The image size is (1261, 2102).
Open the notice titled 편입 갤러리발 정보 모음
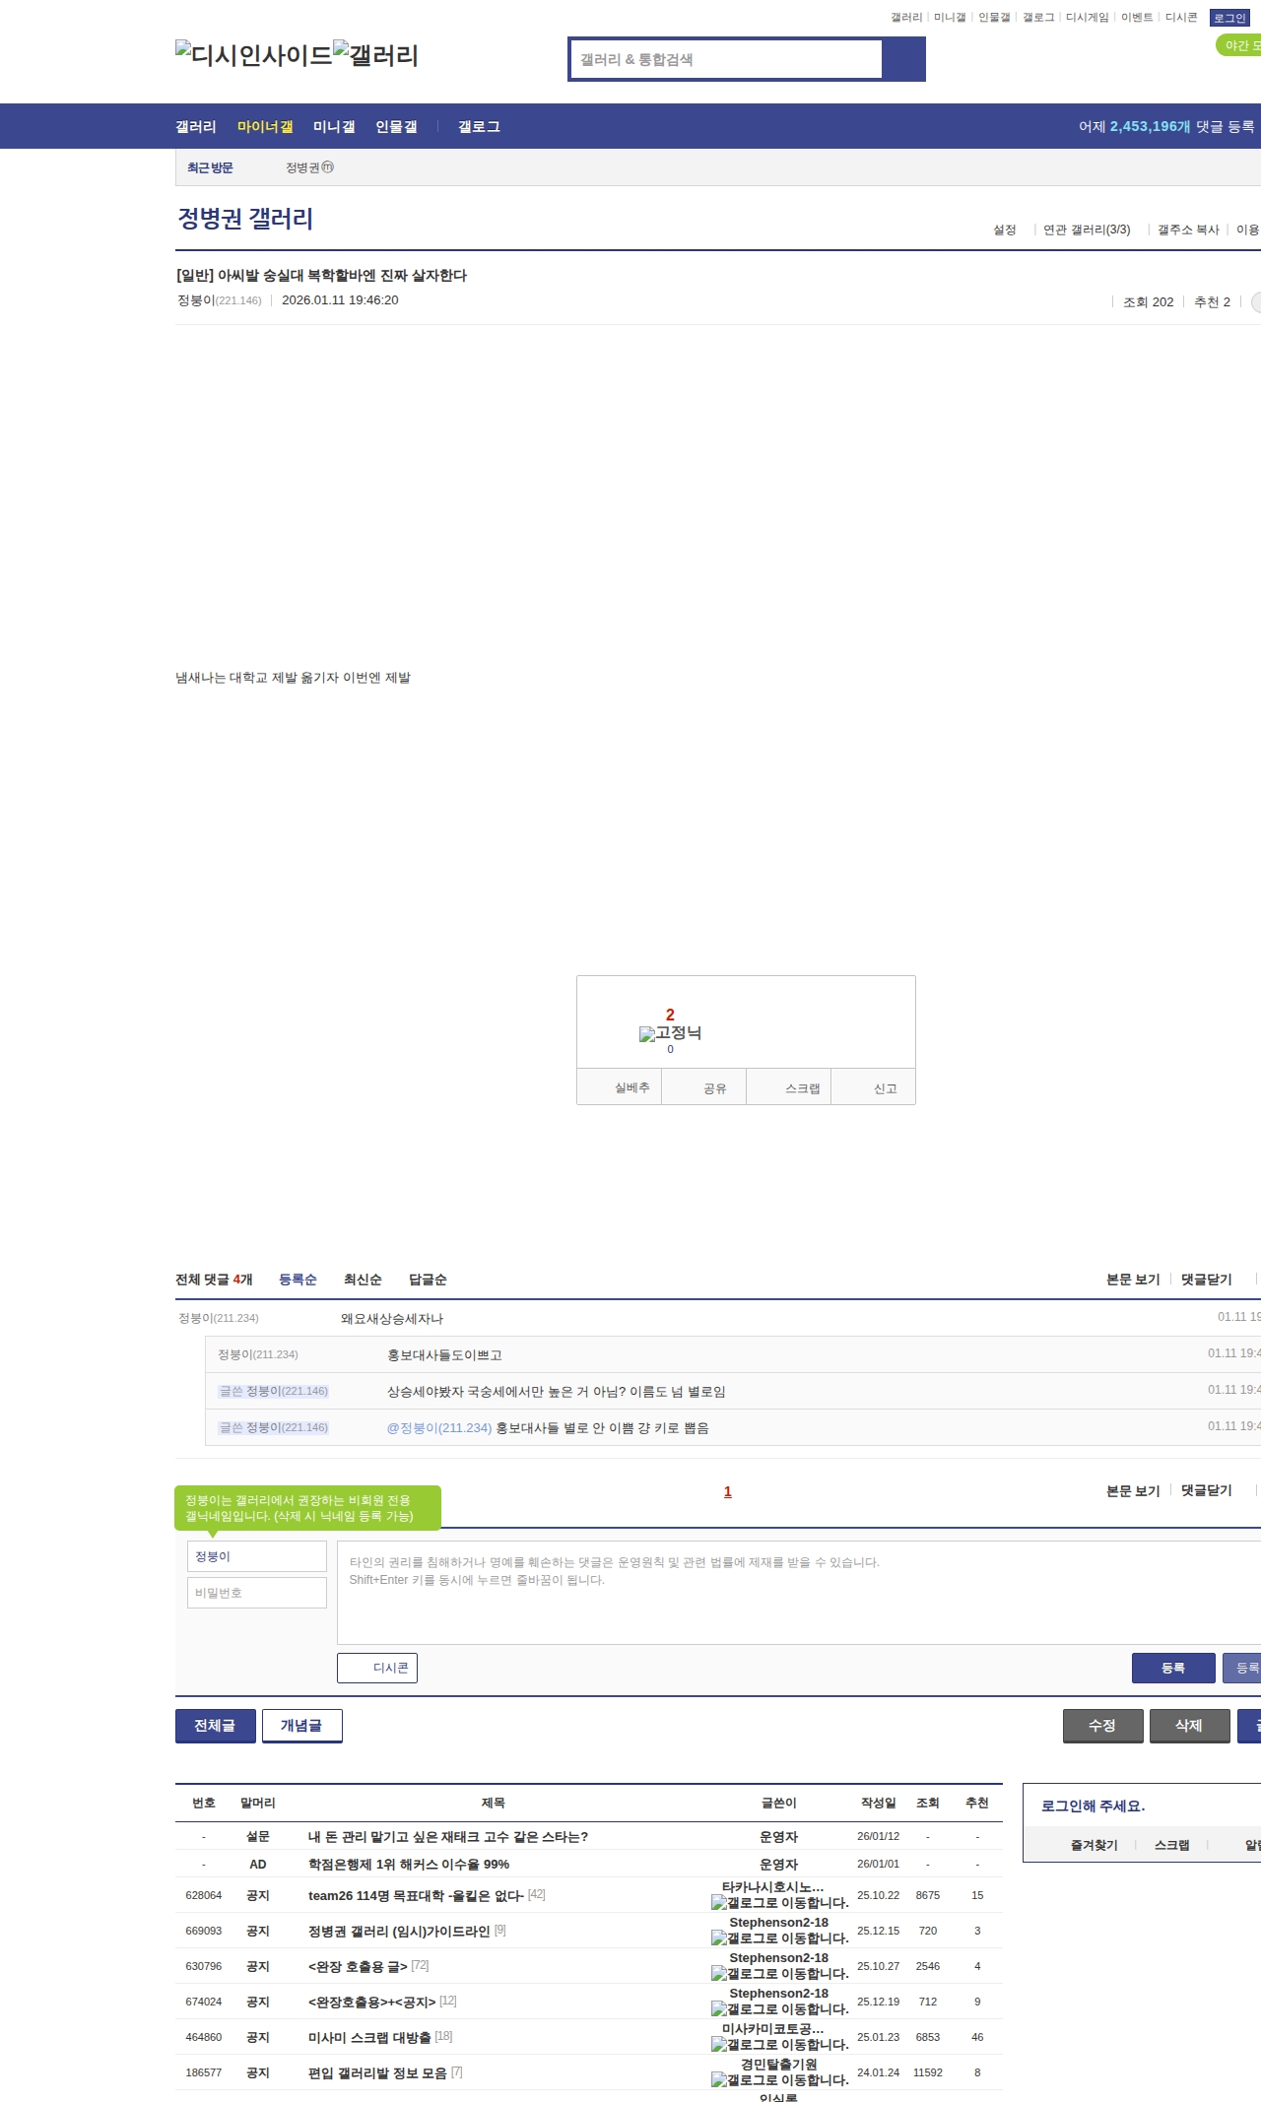pyautogui.click(x=377, y=2072)
